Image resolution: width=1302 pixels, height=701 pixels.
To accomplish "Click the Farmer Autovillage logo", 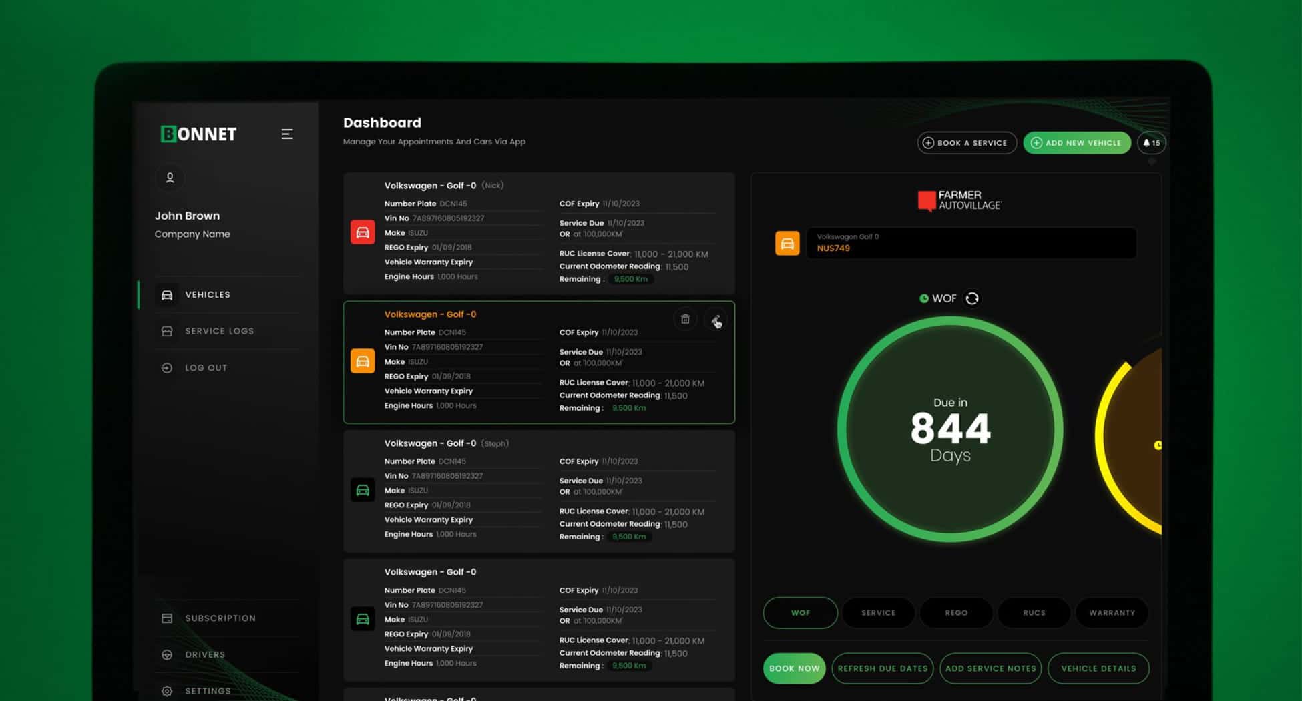I will coord(959,200).
